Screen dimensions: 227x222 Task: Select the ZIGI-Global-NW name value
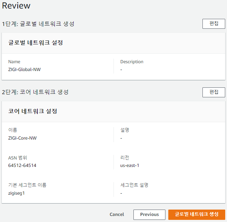point(25,70)
